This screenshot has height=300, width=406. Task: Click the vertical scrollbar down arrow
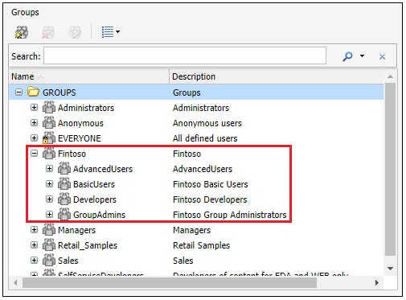(x=390, y=268)
